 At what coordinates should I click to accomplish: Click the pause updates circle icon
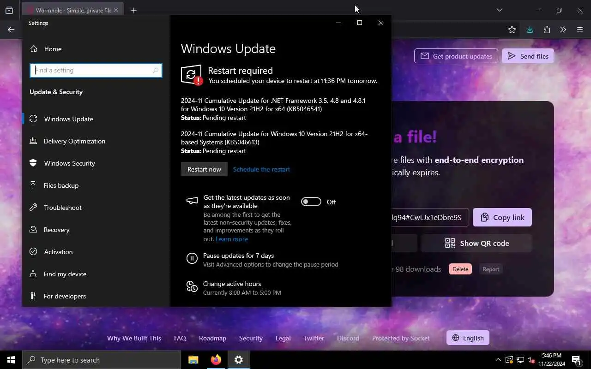192,258
